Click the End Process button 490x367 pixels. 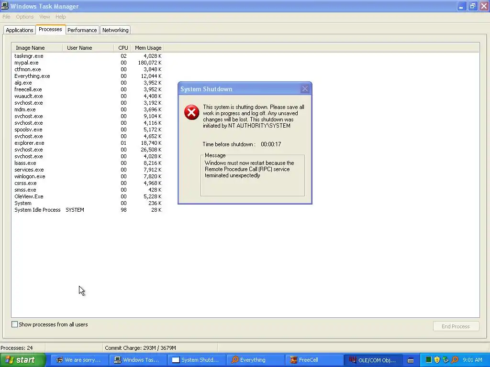point(456,326)
